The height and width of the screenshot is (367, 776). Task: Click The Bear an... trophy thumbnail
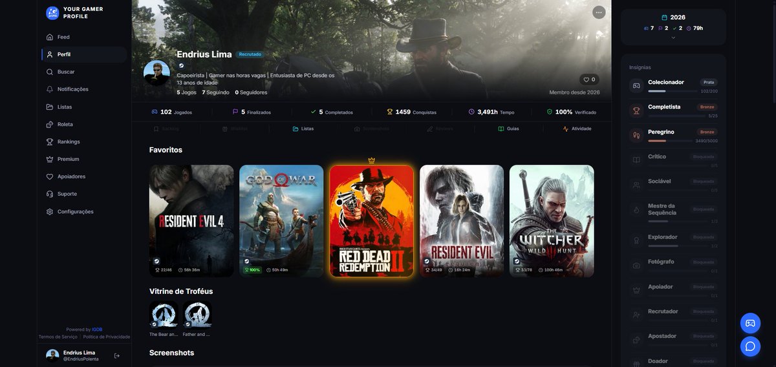pos(164,315)
